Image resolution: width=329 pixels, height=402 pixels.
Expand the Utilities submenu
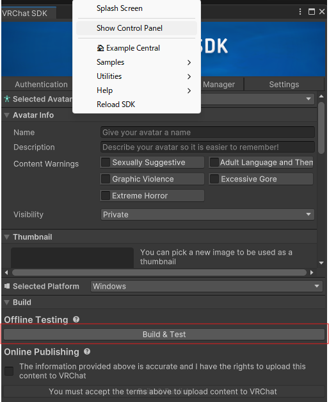click(x=136, y=76)
